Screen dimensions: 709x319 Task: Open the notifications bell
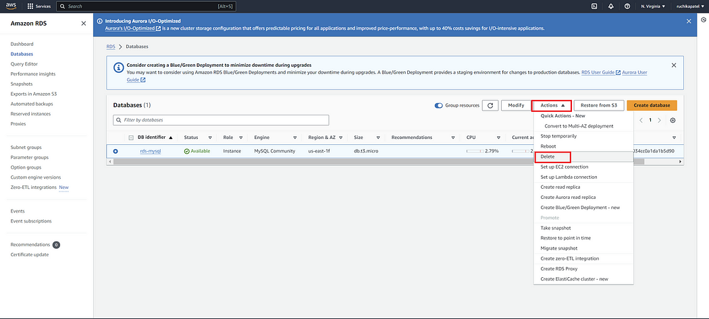coord(611,6)
